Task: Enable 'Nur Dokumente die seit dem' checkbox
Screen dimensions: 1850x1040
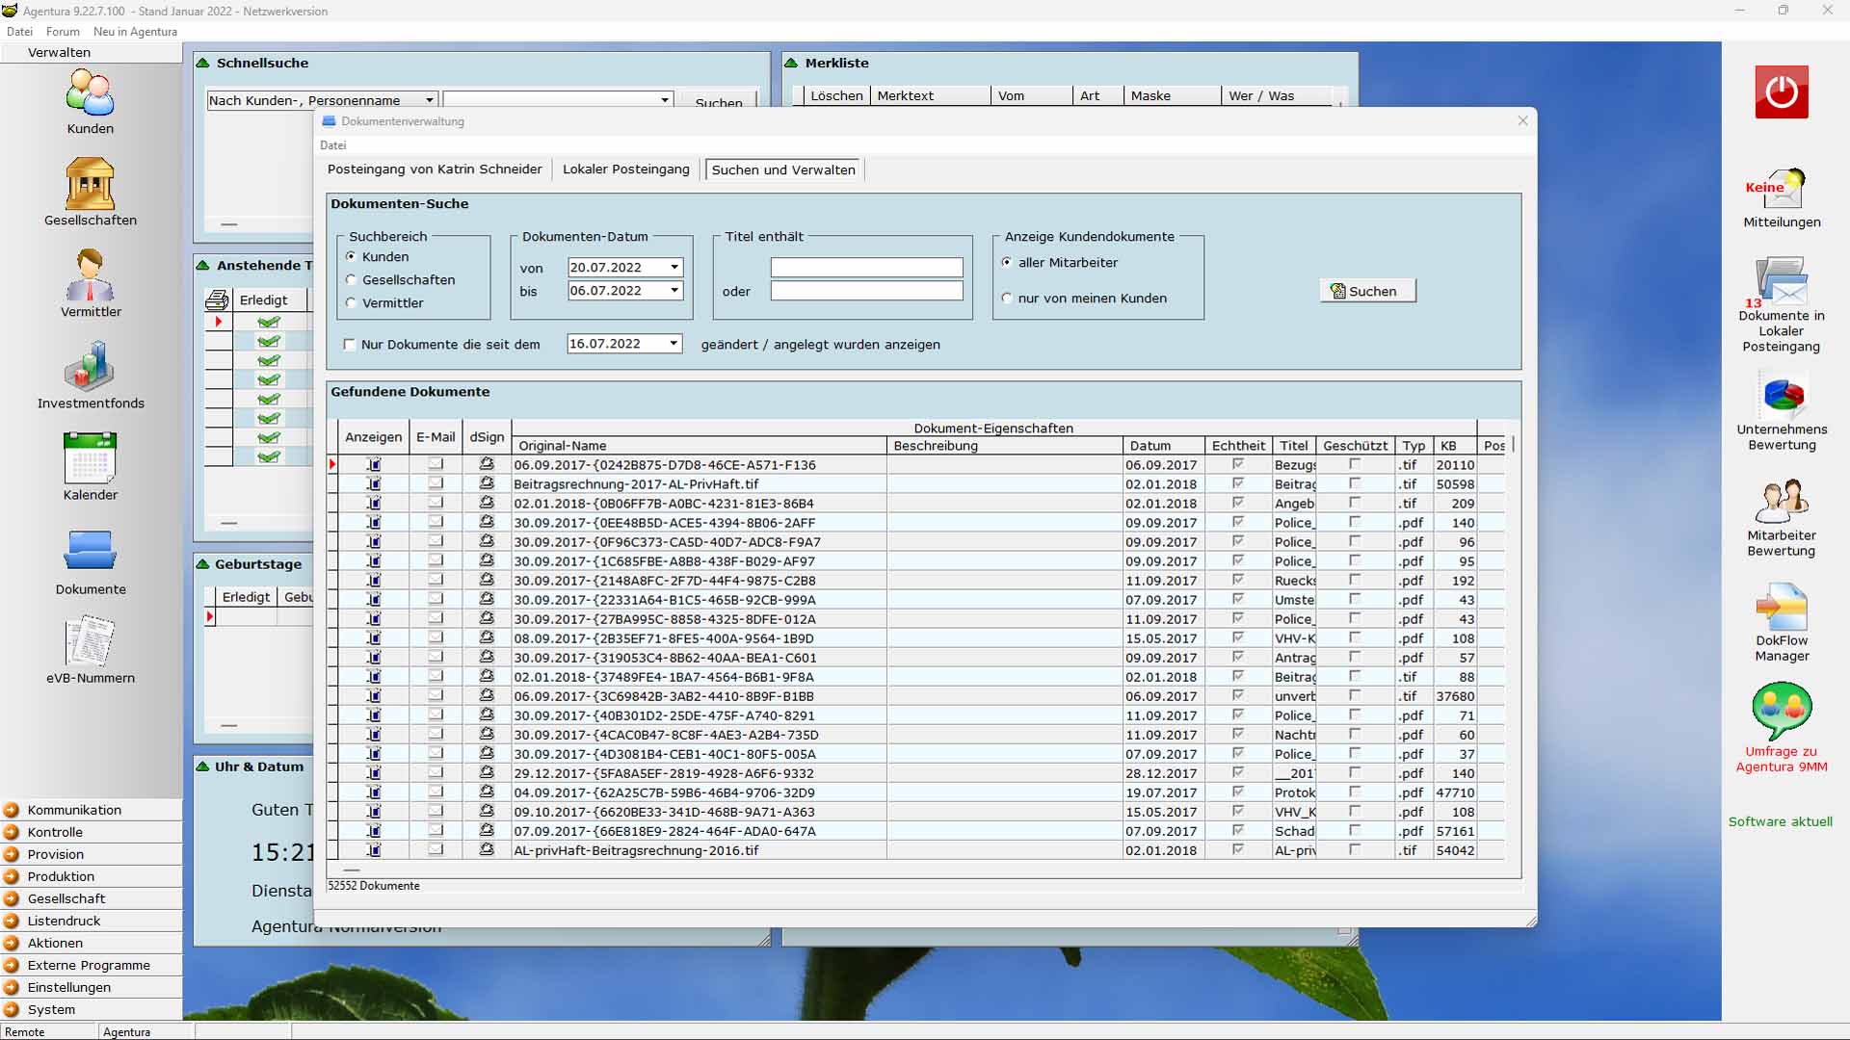Action: coord(350,345)
